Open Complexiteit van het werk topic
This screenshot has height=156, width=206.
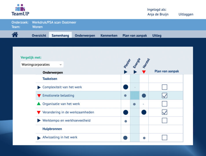point(62,87)
